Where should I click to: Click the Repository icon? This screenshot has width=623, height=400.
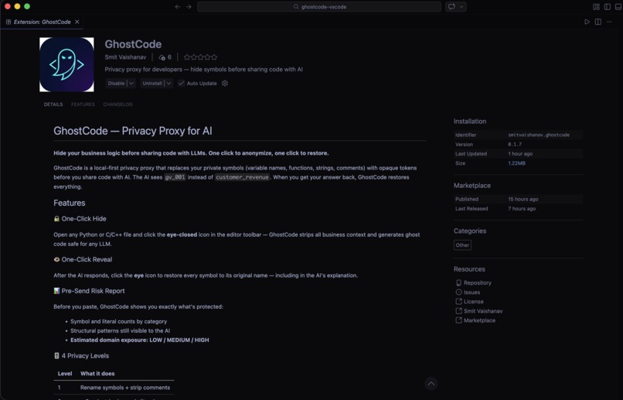458,282
